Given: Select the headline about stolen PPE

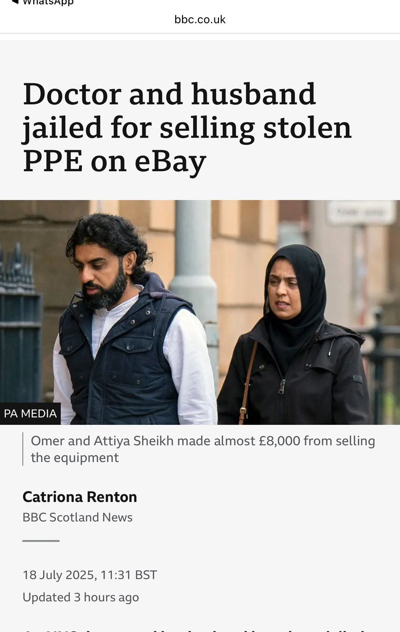Looking at the screenshot, I should pyautogui.click(x=187, y=128).
